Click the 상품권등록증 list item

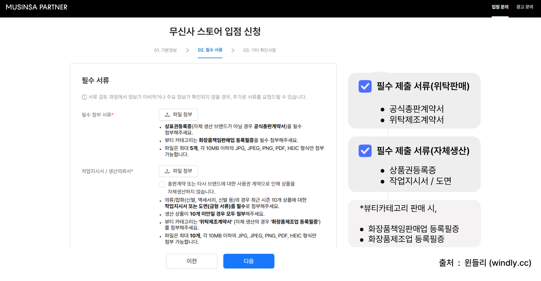413,170
